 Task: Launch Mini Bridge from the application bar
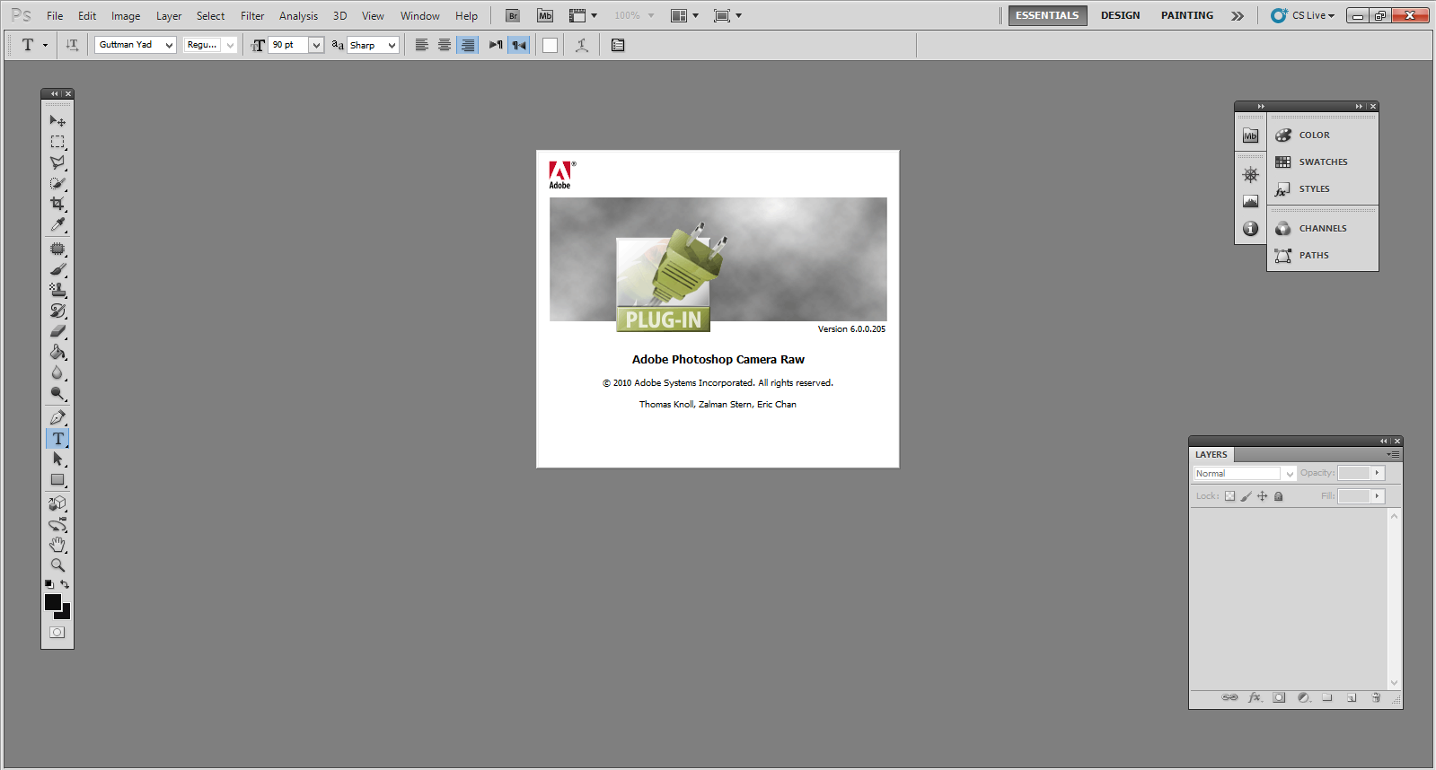click(545, 15)
